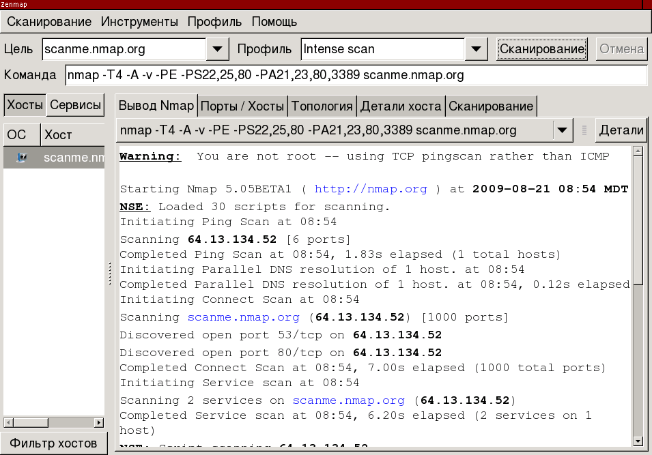The image size is (652, 455).
Task: Click the OS icon of scanme host
Action: click(22, 158)
